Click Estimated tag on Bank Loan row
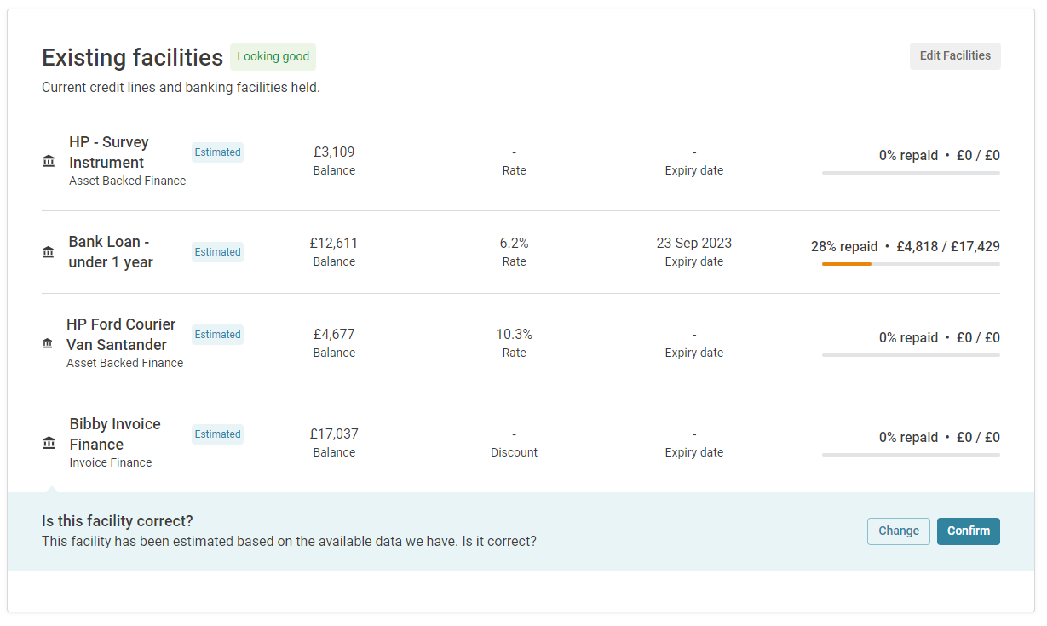 [x=217, y=252]
